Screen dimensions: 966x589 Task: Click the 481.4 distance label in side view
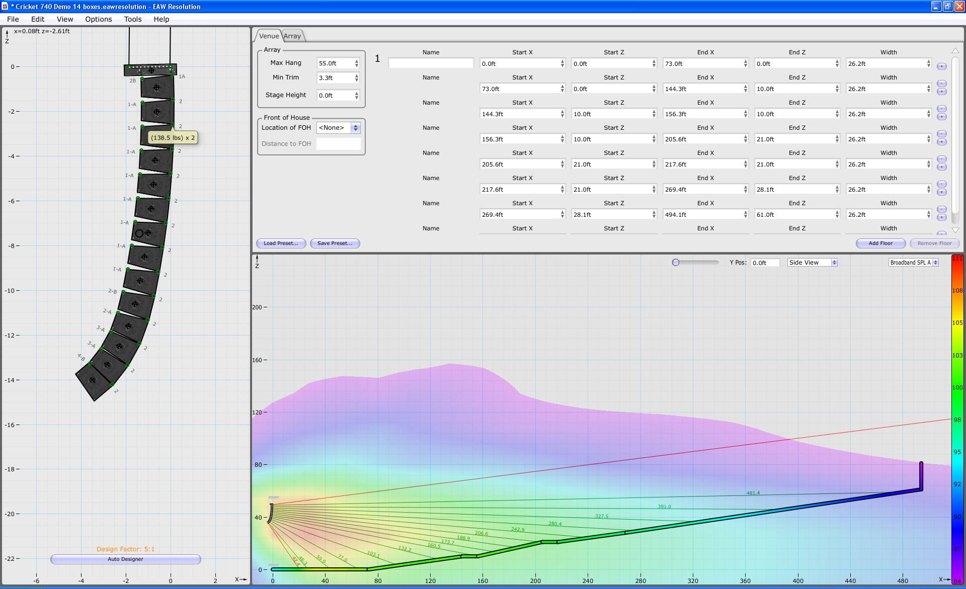pos(753,493)
